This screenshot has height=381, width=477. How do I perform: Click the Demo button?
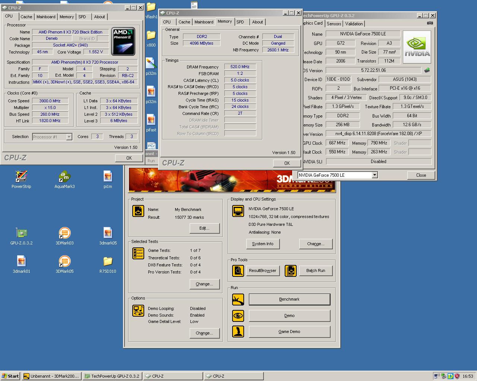point(290,316)
